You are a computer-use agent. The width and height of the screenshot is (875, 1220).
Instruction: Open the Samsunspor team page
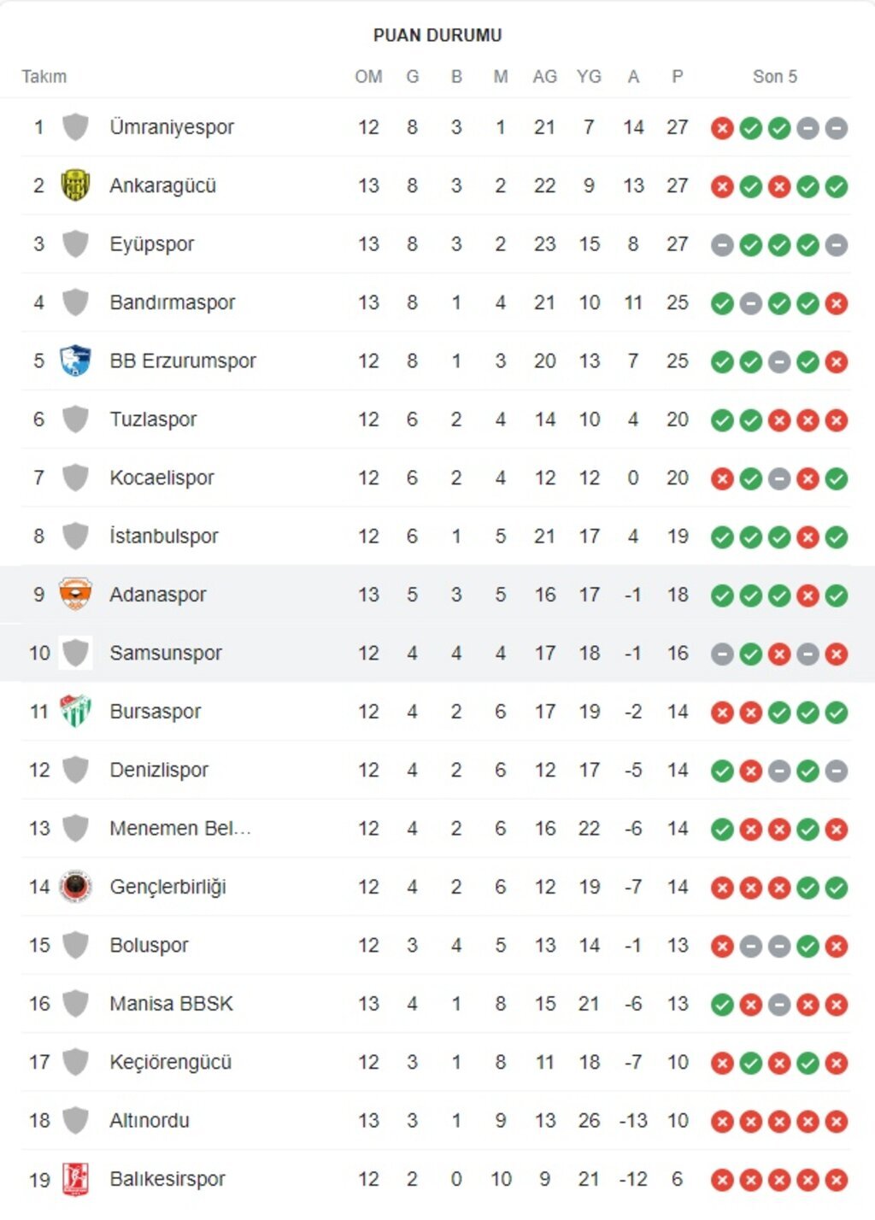(x=166, y=653)
